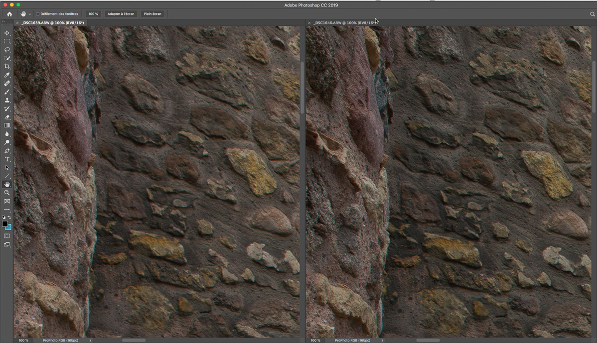The height and width of the screenshot is (343, 597).
Task: Select the Clone Stamp tool
Action: [x=7, y=101]
